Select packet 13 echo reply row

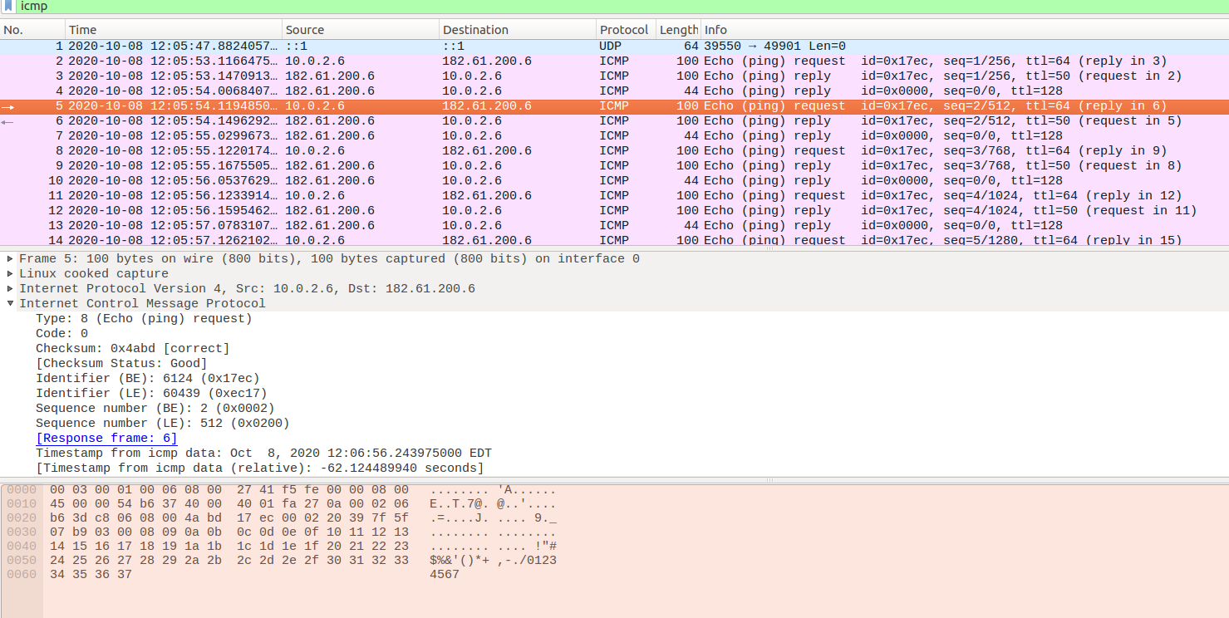614,226
